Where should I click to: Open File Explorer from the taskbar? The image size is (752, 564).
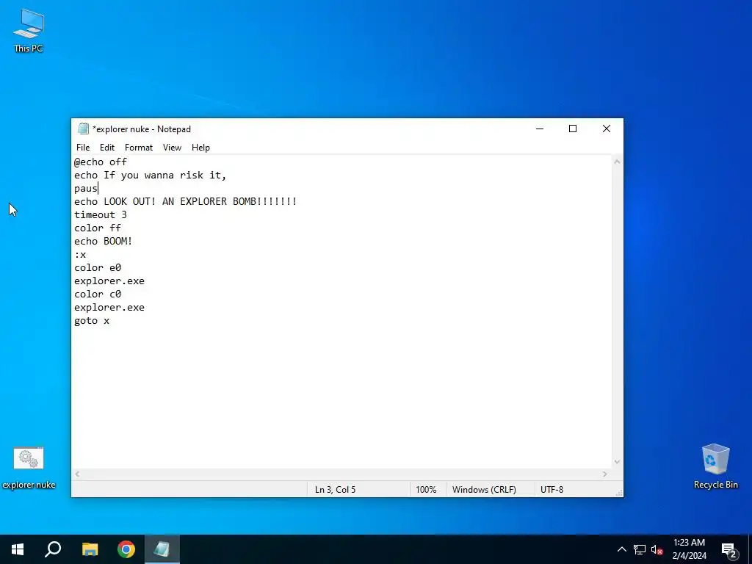tap(90, 549)
